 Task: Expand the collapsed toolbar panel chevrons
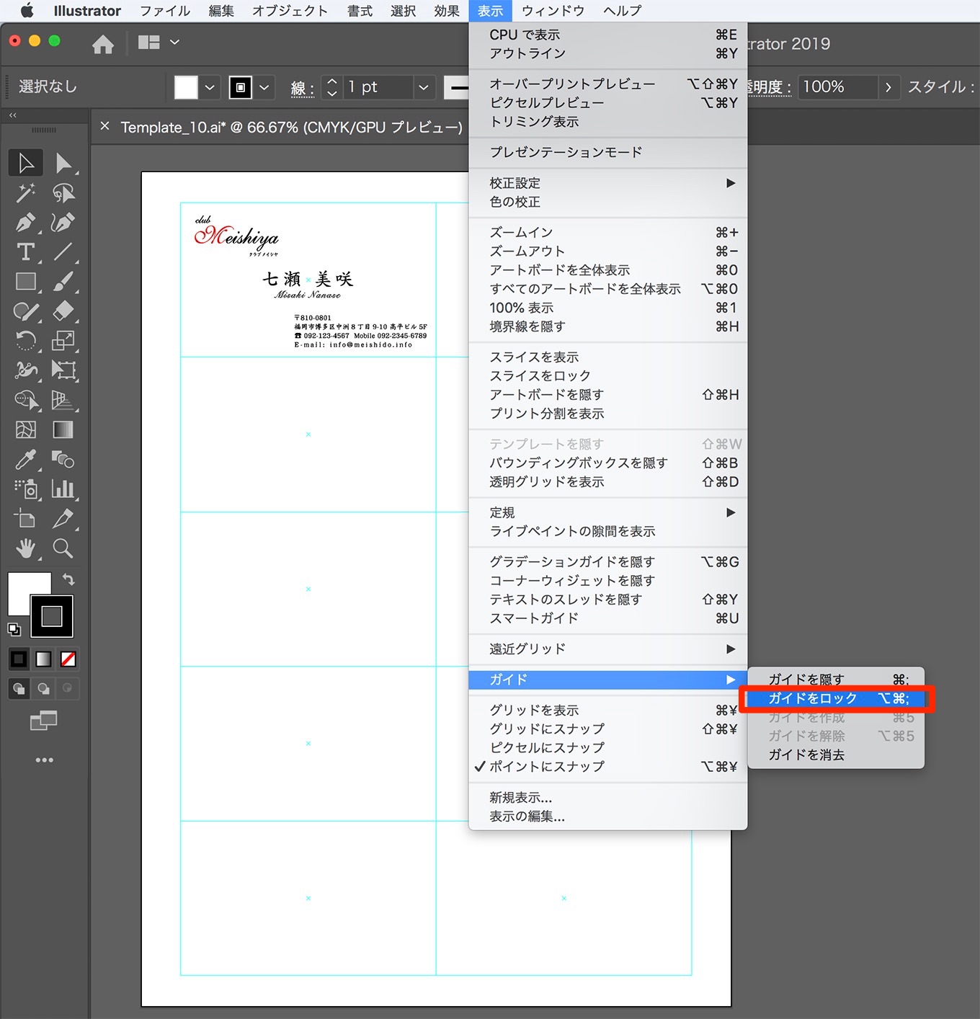(13, 115)
